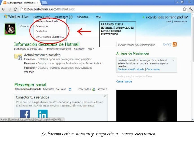This screenshot has height=146, width=194.
Task: Expand Más under Información destacada de Hotmail
Action: pos(91,49)
